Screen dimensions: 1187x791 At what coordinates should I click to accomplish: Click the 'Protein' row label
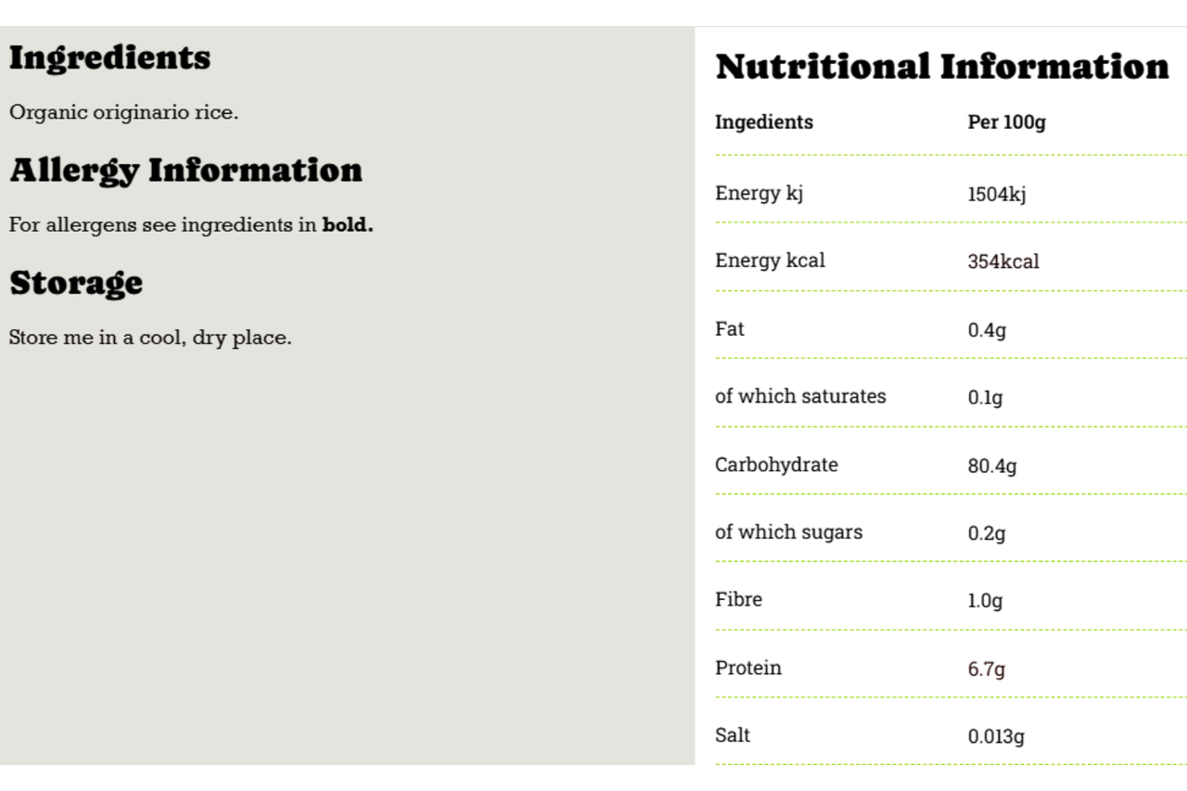click(747, 668)
